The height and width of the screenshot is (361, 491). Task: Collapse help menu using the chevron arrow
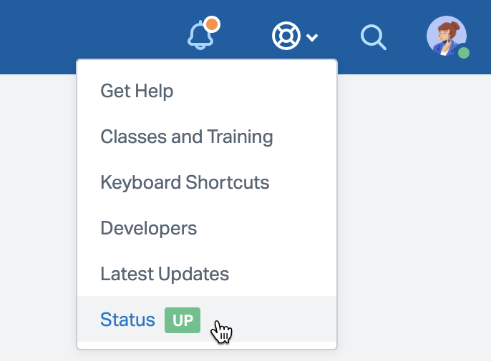(312, 37)
